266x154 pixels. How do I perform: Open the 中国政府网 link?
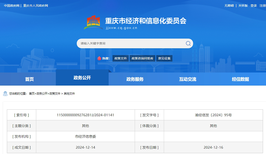[x=12, y=6]
